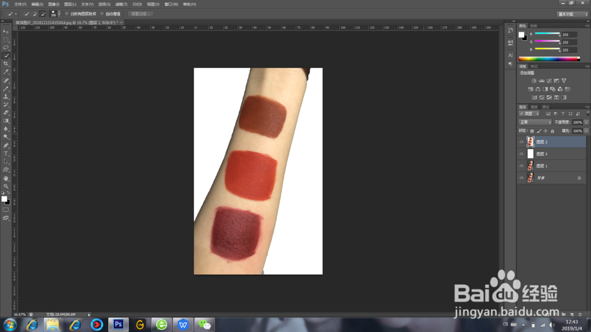The width and height of the screenshot is (591, 332).
Task: Toggle lock transparent pixels
Action: coord(532,131)
